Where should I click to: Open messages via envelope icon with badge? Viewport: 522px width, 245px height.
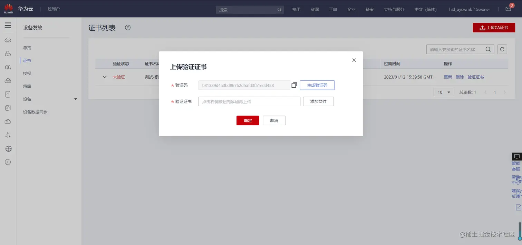pyautogui.click(x=508, y=9)
